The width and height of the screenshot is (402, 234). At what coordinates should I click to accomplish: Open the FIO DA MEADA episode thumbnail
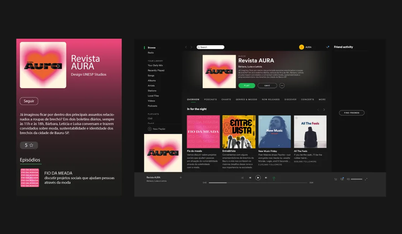(30, 178)
